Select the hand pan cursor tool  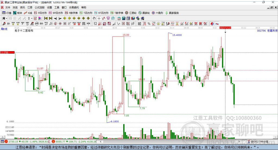(94, 18)
